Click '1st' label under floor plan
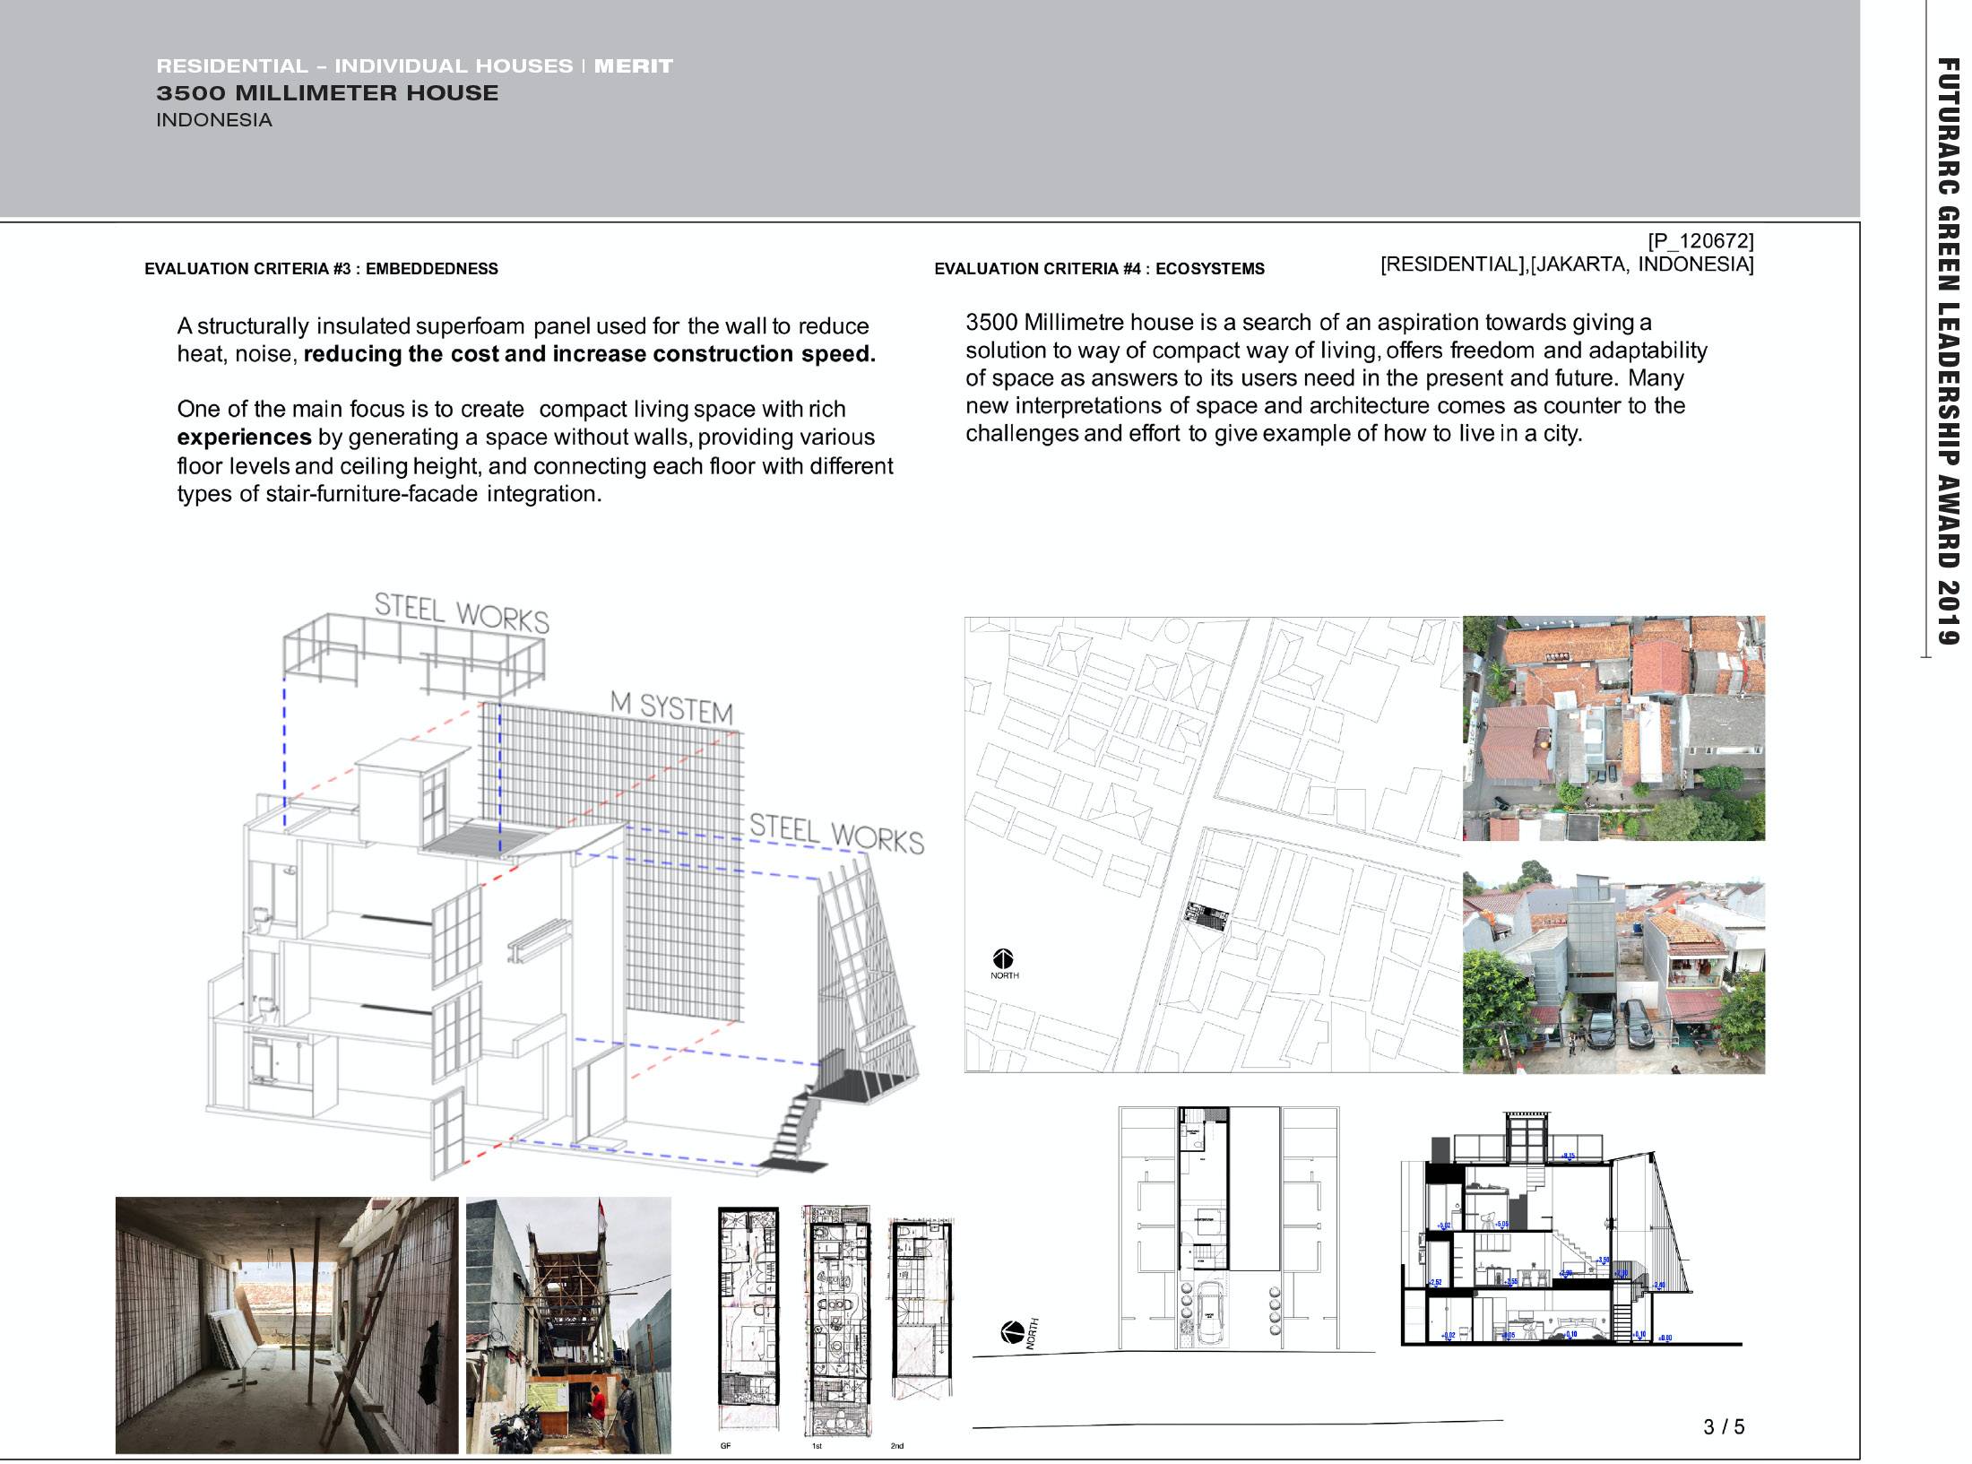The image size is (1972, 1464). click(x=817, y=1446)
